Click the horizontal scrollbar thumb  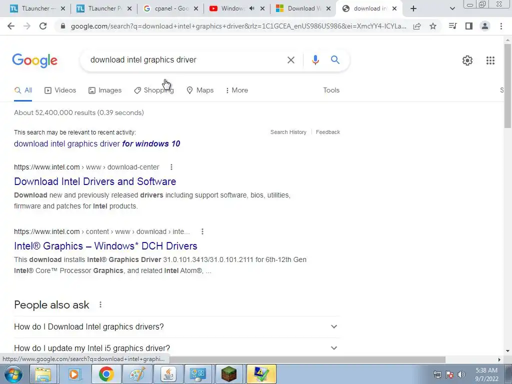[307, 359]
